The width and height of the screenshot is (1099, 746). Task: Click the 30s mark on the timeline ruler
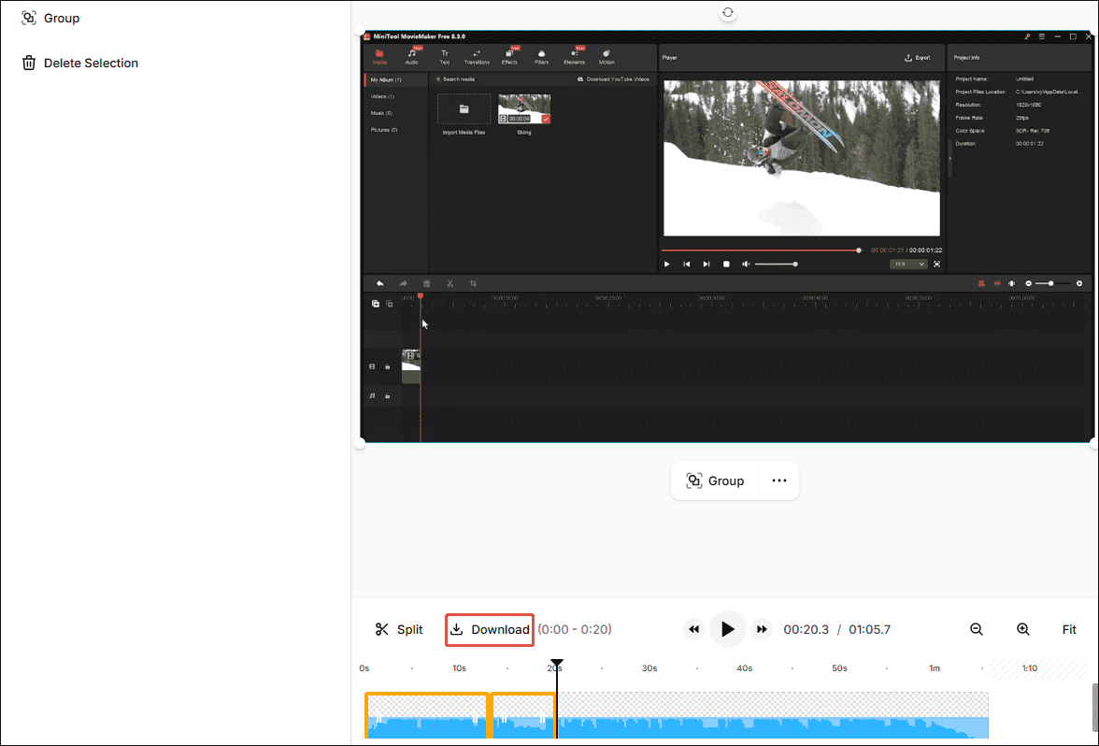pos(649,668)
